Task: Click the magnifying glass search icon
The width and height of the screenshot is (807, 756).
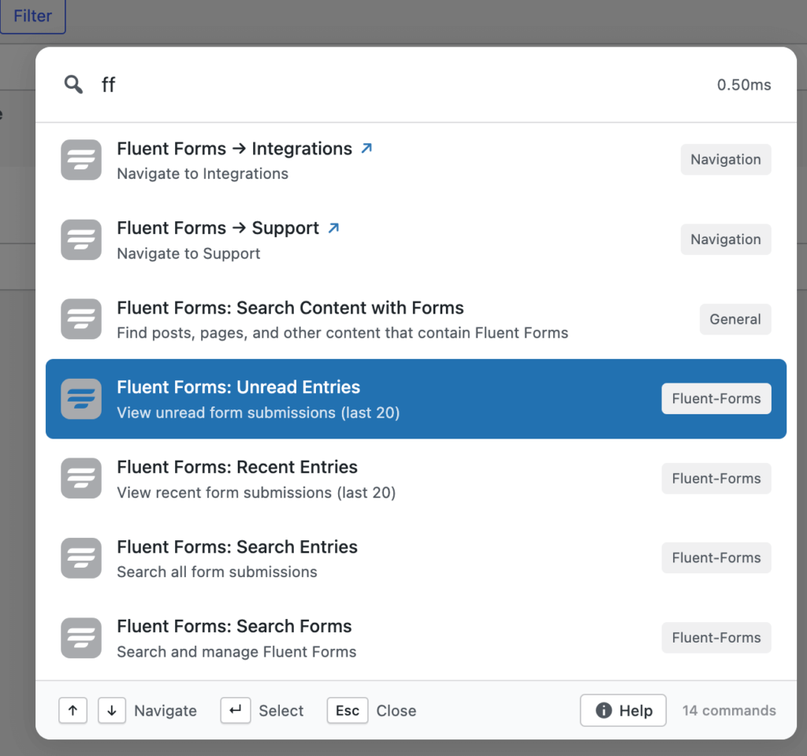Action: (x=73, y=85)
